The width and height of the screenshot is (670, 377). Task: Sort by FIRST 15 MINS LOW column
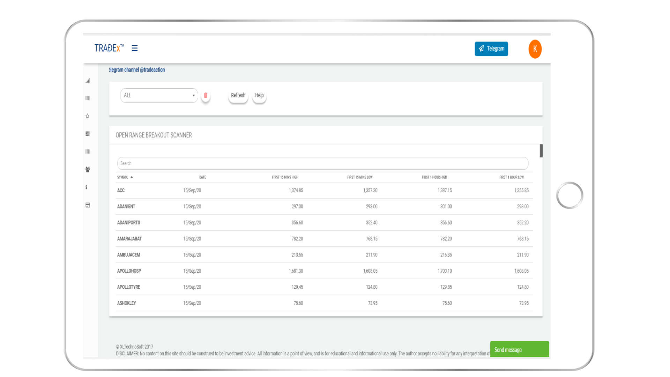[x=360, y=177]
